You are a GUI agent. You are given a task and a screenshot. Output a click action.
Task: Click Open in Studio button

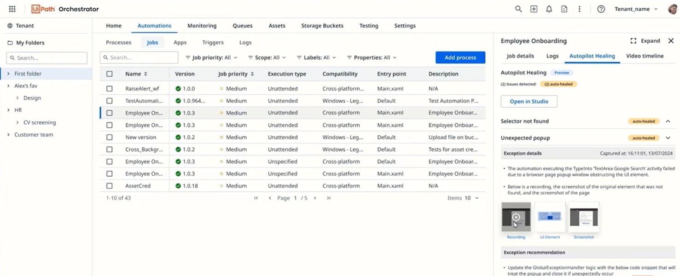[x=529, y=102]
